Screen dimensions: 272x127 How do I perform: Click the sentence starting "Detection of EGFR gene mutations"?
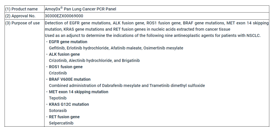(x=156, y=23)
